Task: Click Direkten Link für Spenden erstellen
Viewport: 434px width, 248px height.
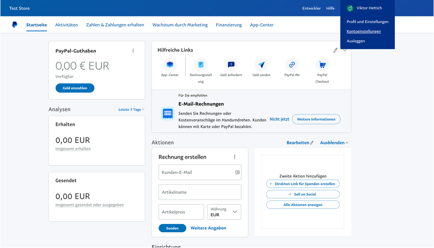Action: [x=303, y=184]
